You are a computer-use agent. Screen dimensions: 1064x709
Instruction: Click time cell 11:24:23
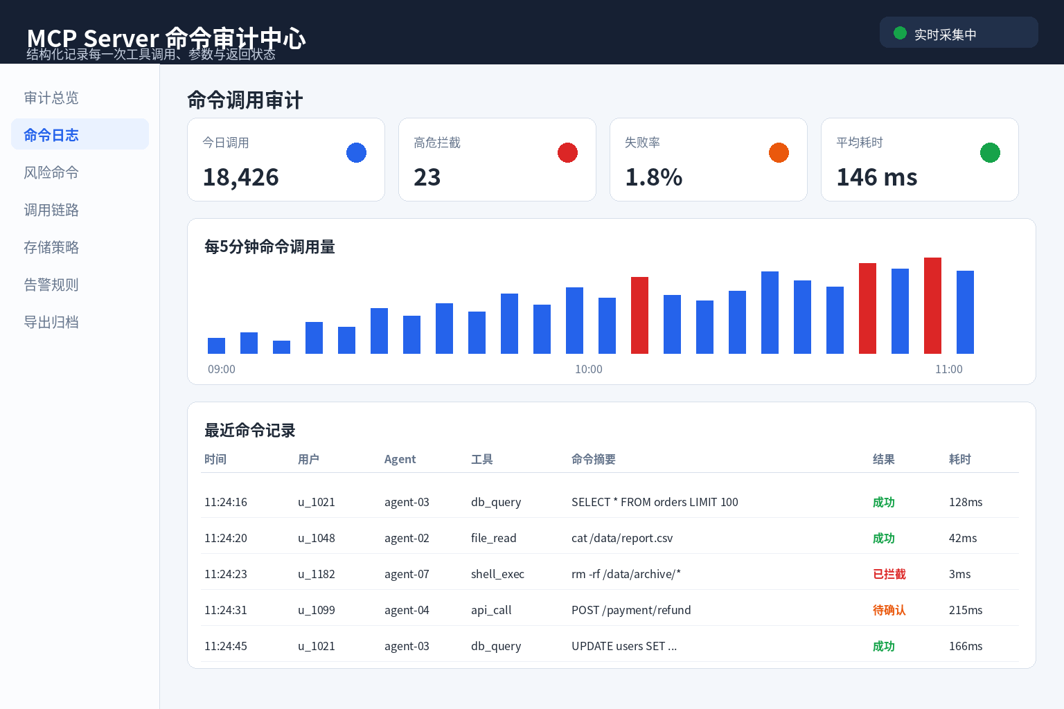point(226,574)
